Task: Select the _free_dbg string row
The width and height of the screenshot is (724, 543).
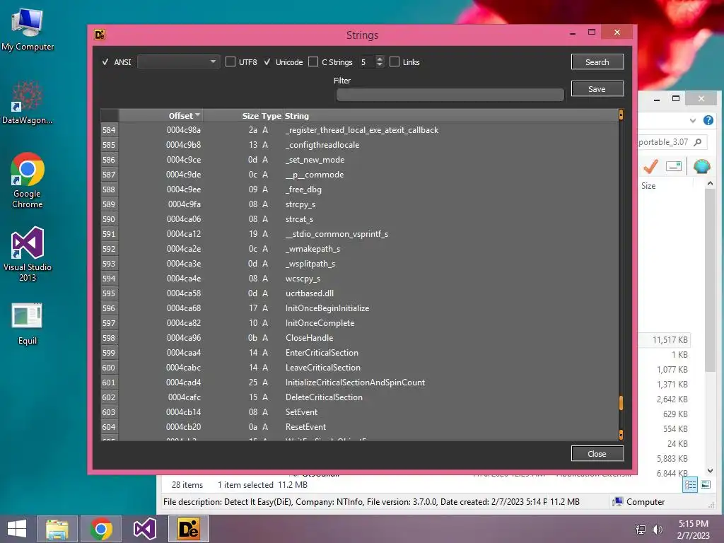Action: pos(359,189)
